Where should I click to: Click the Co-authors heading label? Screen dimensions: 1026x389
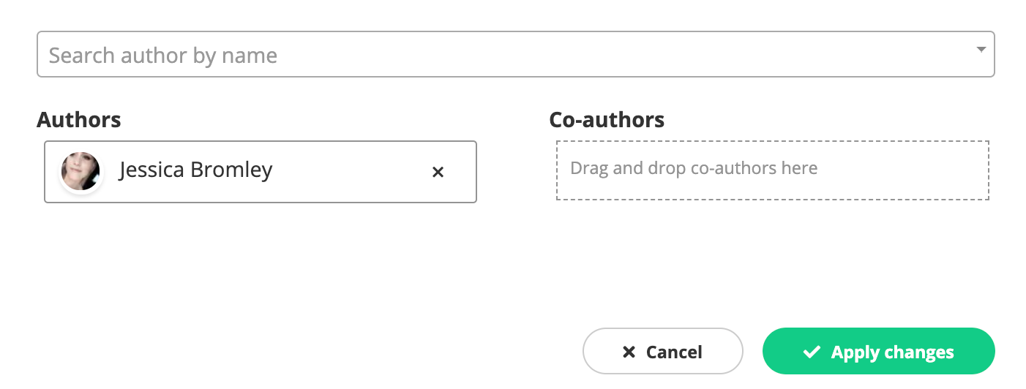[x=607, y=120]
